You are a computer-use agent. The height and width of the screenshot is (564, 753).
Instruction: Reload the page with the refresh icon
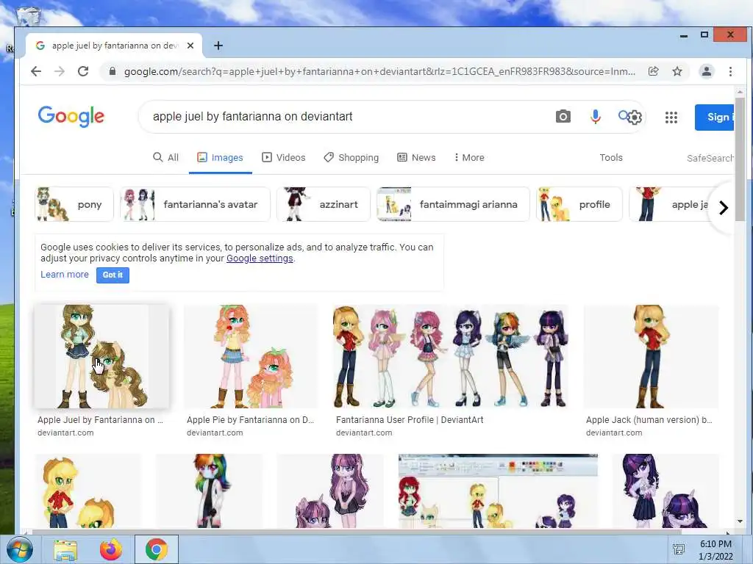coord(83,71)
